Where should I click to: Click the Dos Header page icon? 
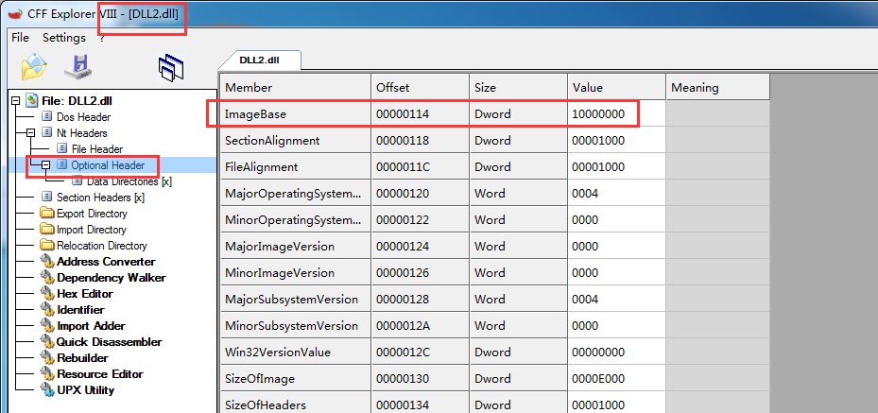pos(47,117)
